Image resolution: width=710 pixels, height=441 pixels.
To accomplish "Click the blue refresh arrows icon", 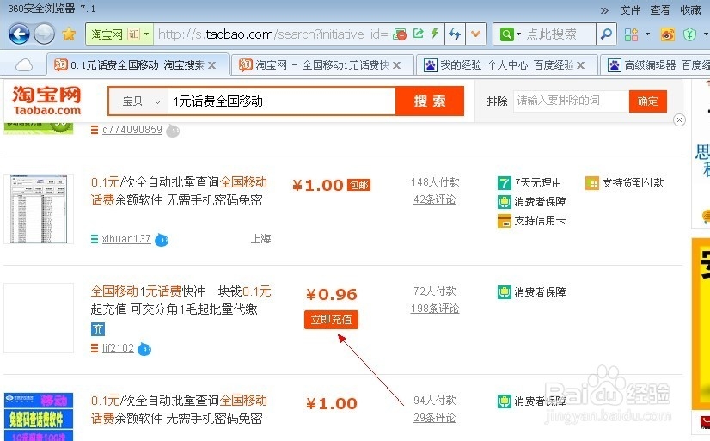I will coord(455,34).
